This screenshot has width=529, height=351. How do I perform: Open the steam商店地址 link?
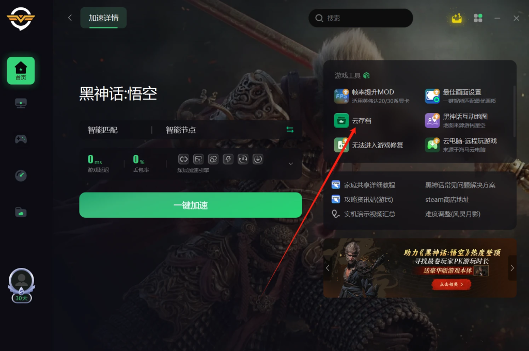pyautogui.click(x=447, y=200)
